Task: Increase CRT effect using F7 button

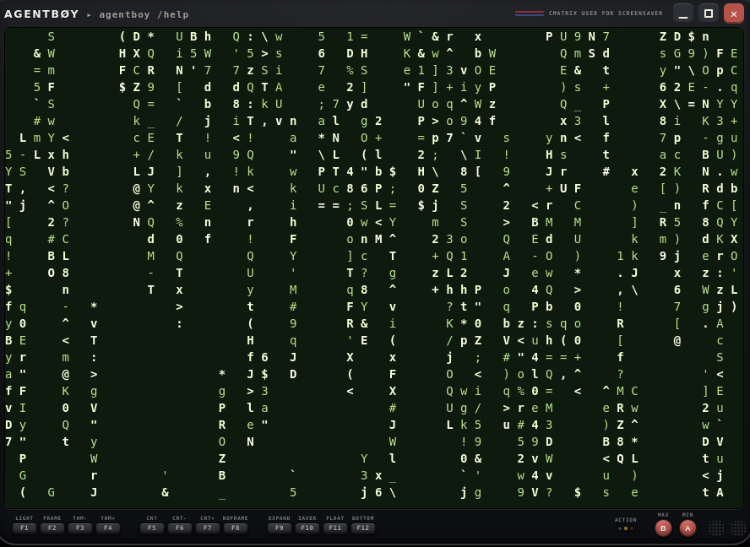Action: coord(207,528)
